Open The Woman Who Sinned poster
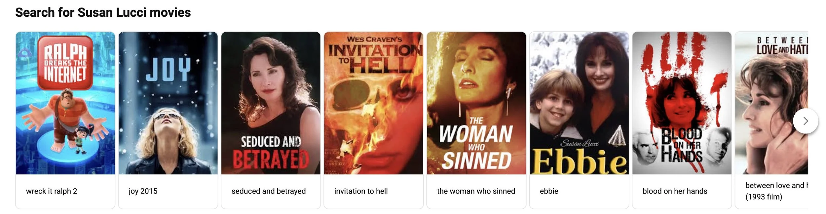 pos(476,103)
